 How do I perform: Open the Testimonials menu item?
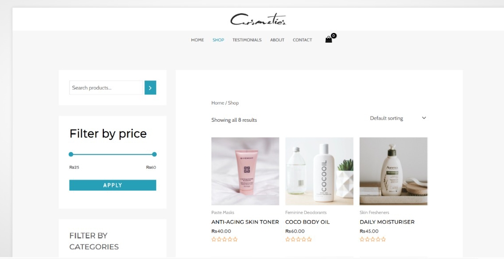pyautogui.click(x=247, y=40)
